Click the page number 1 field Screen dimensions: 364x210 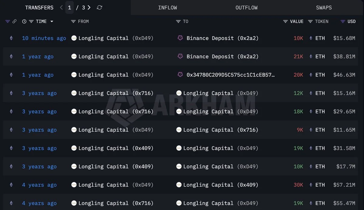pyautogui.click(x=69, y=8)
